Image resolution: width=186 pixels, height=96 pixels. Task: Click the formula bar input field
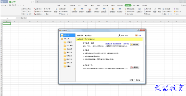click(x=106, y=18)
